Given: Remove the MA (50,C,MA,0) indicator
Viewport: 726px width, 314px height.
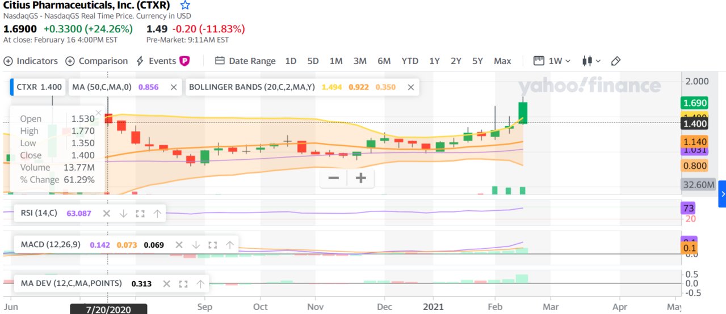Looking at the screenshot, I should pos(174,87).
